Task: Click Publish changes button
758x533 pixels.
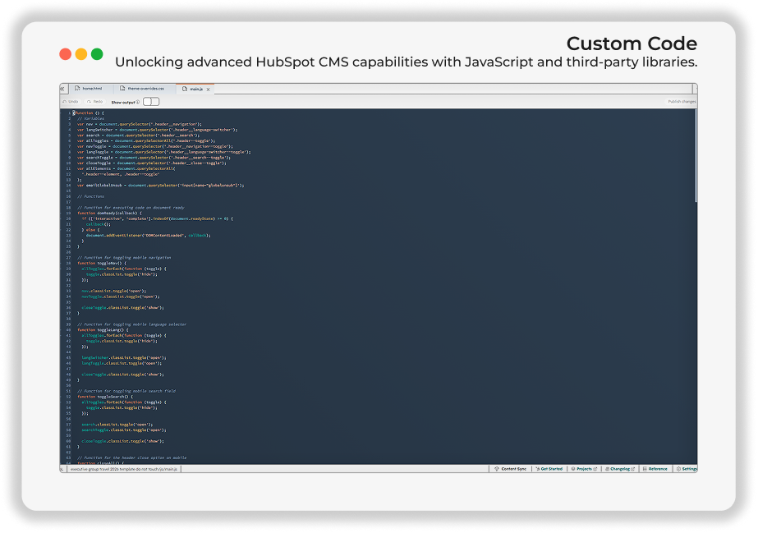Action: (x=682, y=102)
